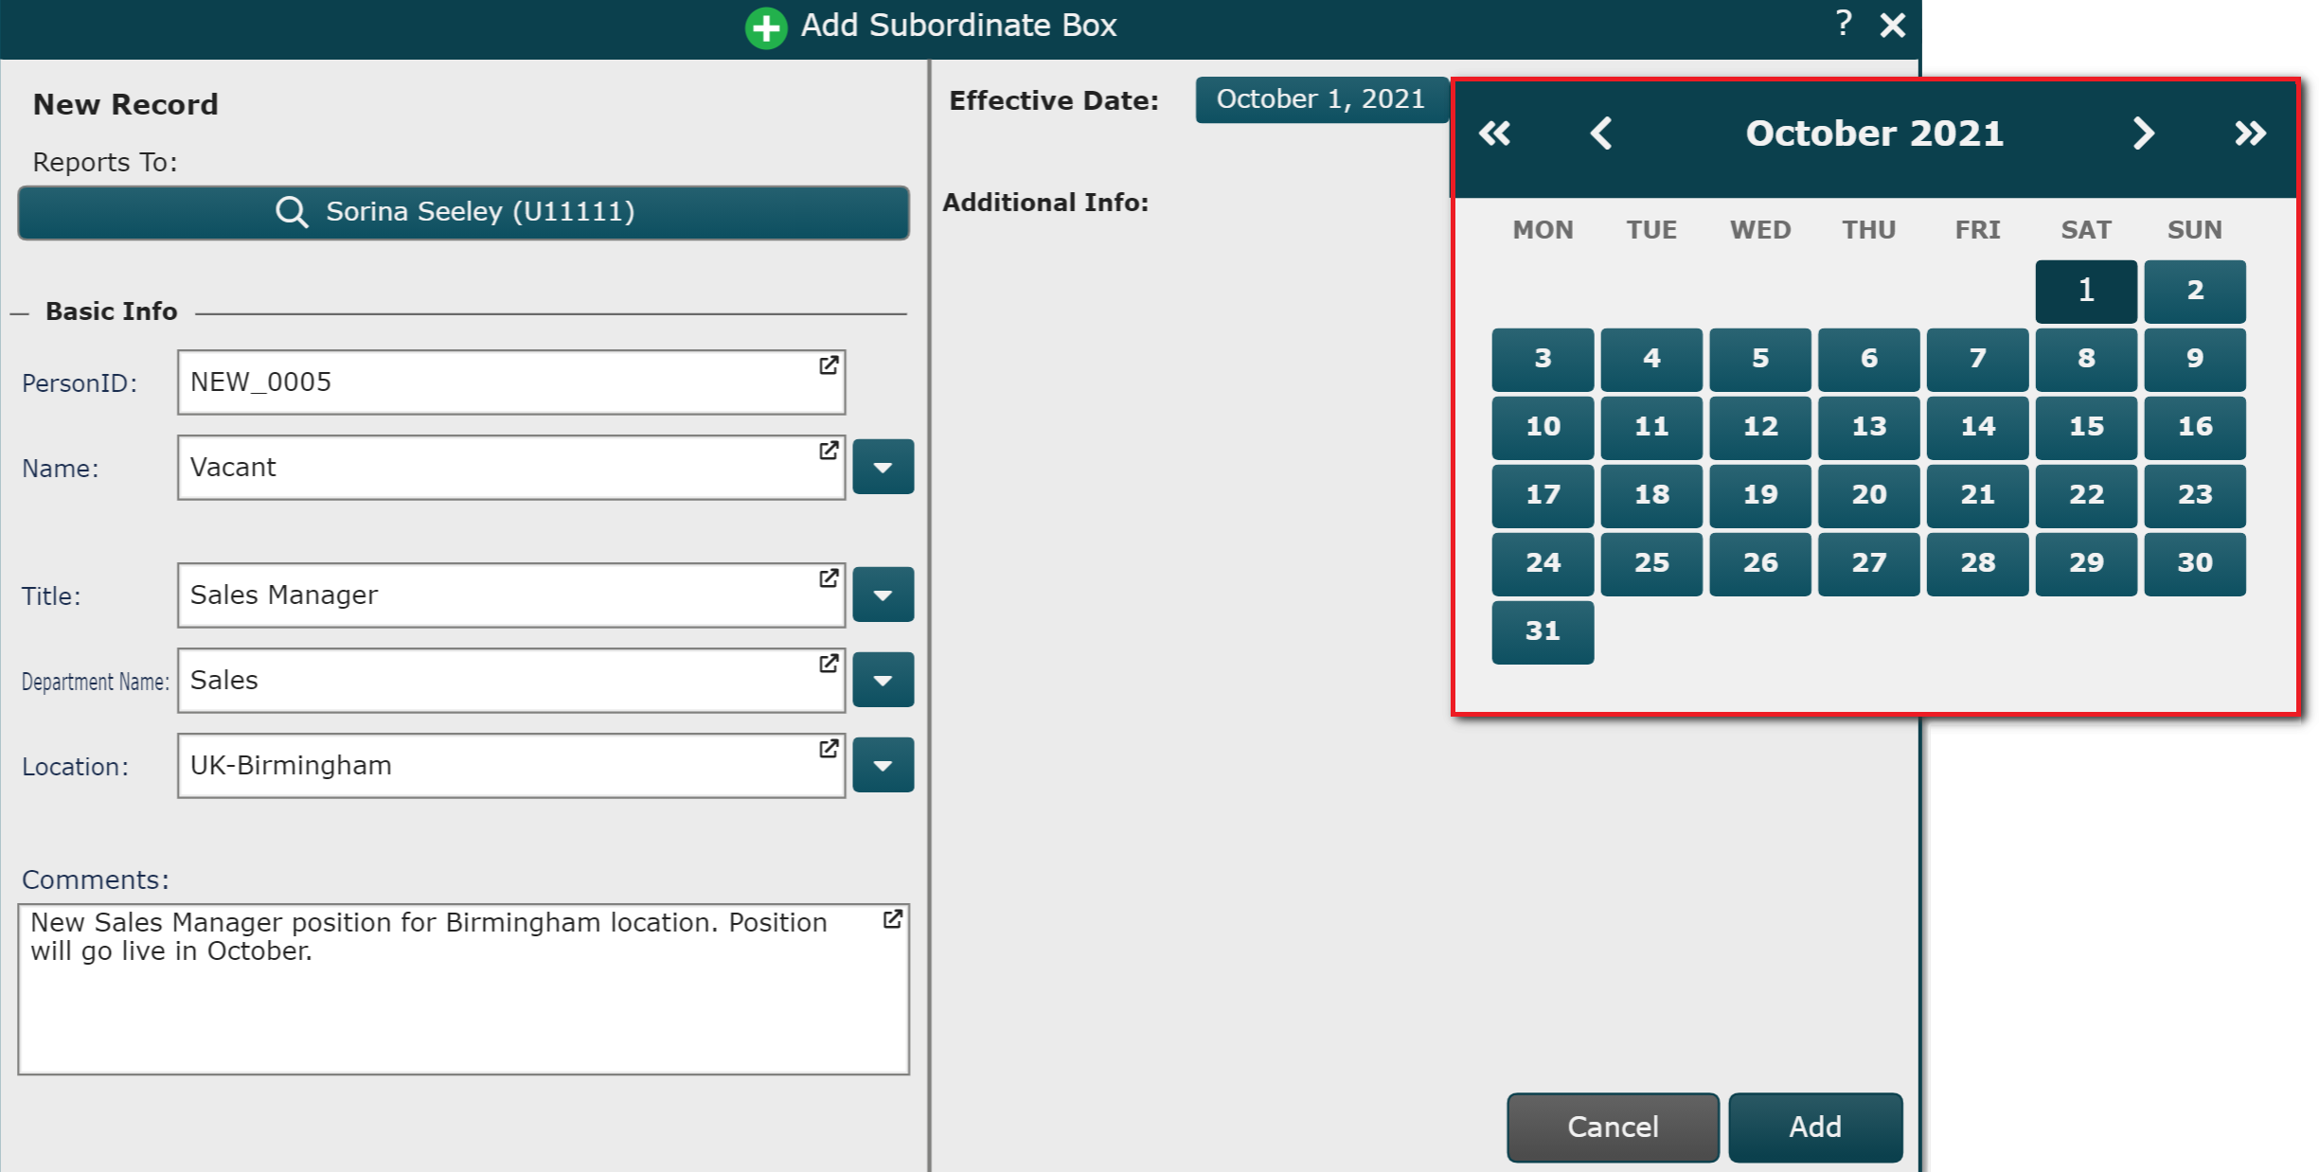Screen dimensions: 2319x1172
Task: Select October 9 in calendar
Action: [x=2195, y=359]
